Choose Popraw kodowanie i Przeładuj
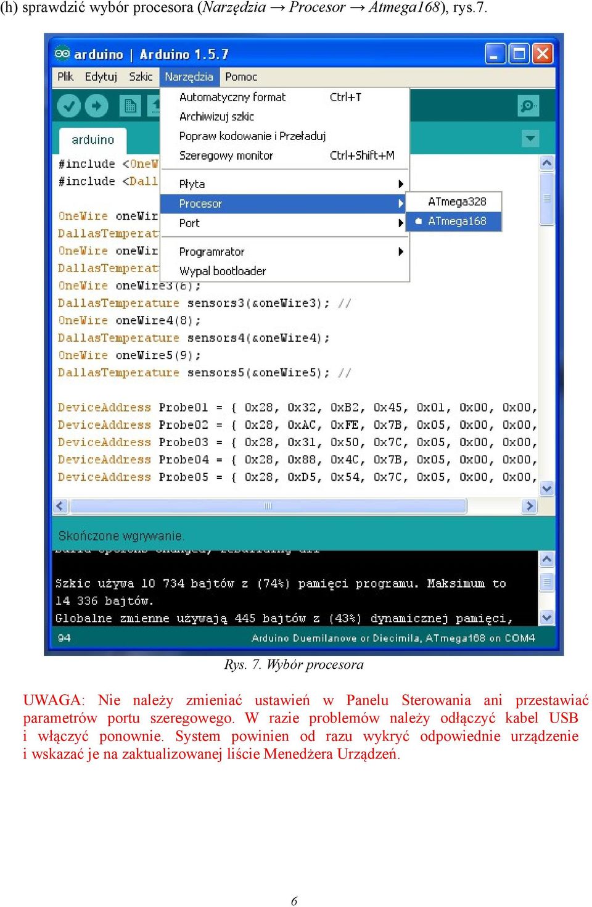The width and height of the screenshot is (592, 907). coord(284,136)
